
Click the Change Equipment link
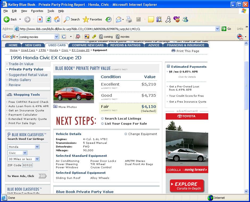(x=143, y=134)
